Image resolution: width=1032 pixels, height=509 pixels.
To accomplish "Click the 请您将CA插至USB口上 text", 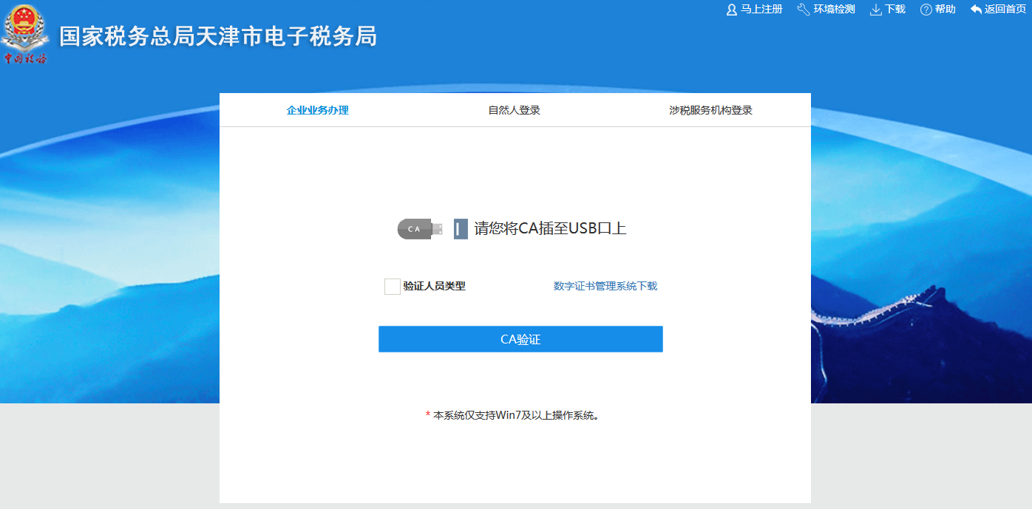I will coord(551,228).
